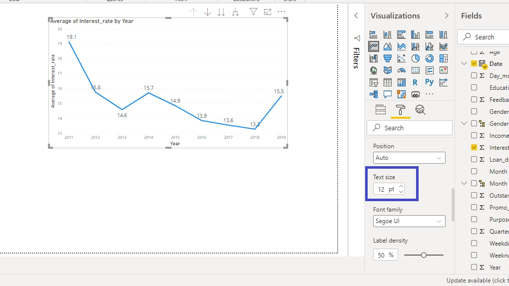
Task: Select the pie chart visualization
Action: (416, 58)
